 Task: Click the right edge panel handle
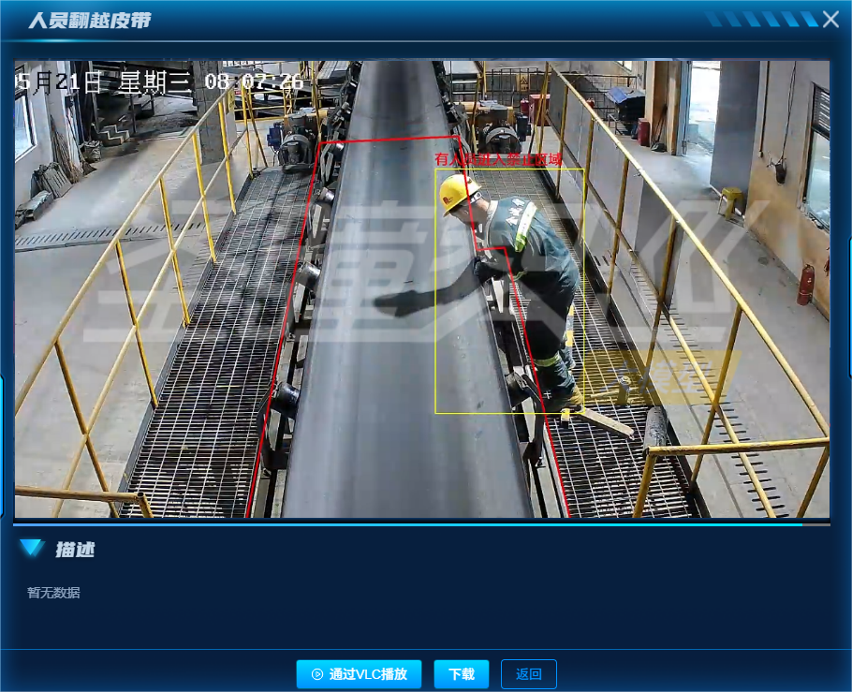[849, 309]
